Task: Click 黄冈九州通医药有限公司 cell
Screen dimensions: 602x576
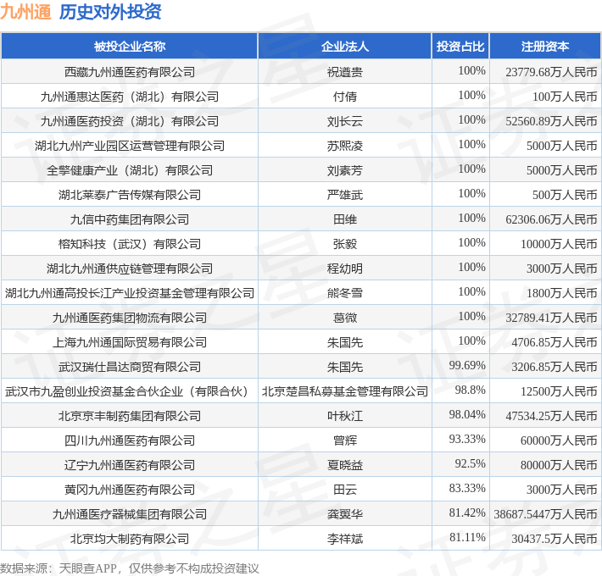Action: coord(130,490)
